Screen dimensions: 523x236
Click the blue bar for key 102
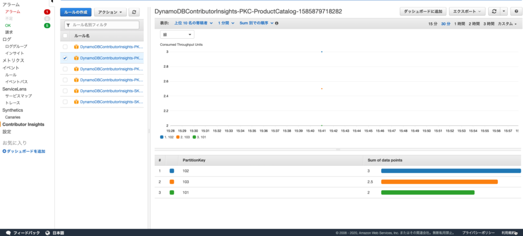[451, 171]
